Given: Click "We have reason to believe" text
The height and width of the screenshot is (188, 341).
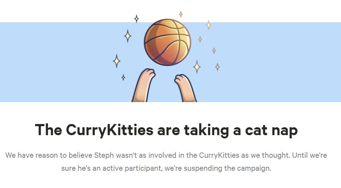Looking at the screenshot, I should (x=48, y=156).
